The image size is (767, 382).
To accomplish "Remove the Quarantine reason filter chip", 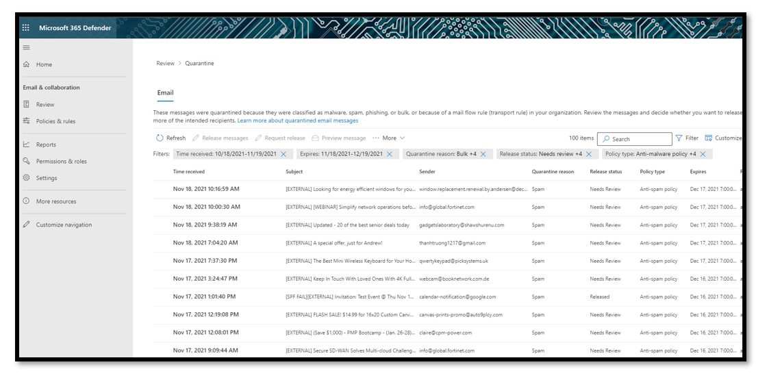I will pos(483,154).
